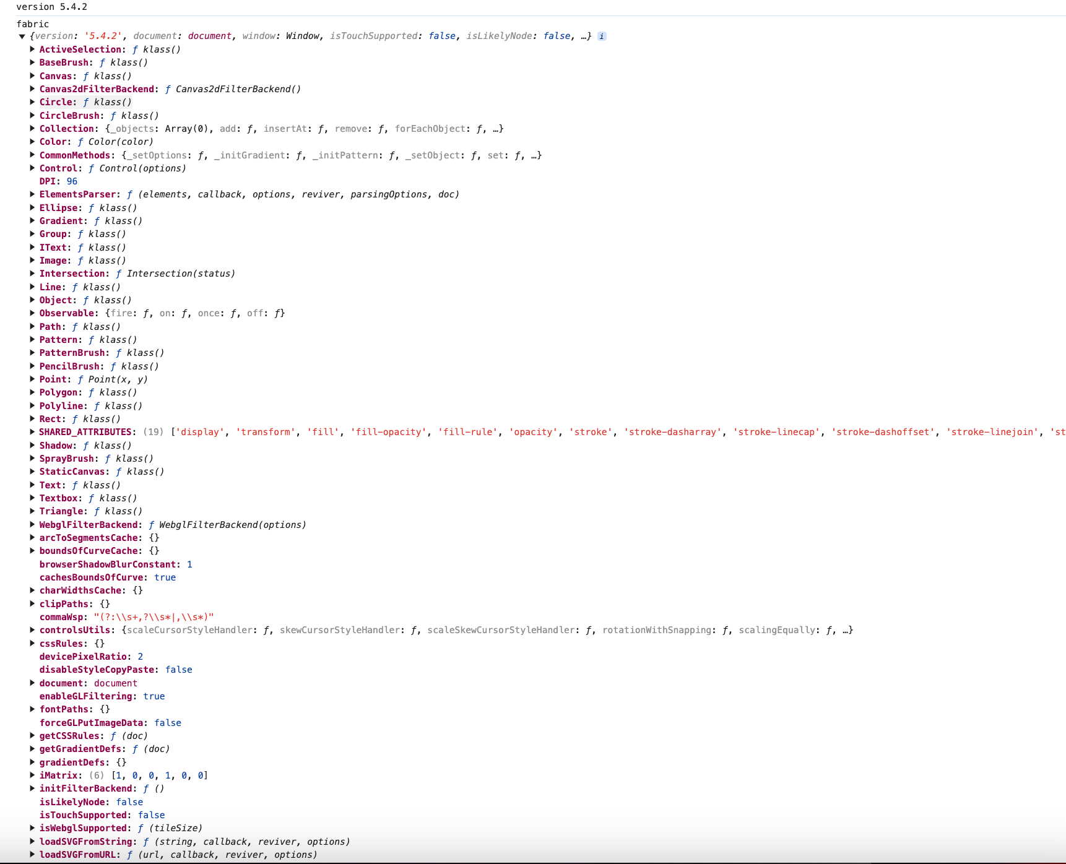Image resolution: width=1066 pixels, height=864 pixels.
Task: Expand the SHARED_ATTRIBUTES array
Action: [32, 432]
